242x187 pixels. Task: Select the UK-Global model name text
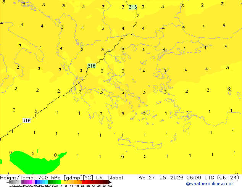(110, 178)
